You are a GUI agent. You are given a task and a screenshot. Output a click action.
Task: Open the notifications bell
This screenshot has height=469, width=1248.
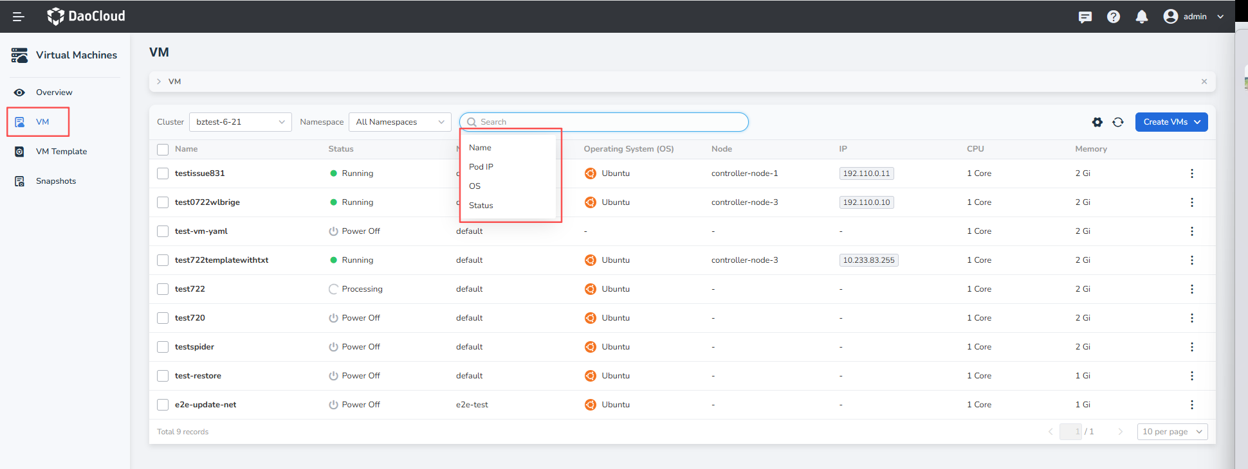click(x=1142, y=17)
